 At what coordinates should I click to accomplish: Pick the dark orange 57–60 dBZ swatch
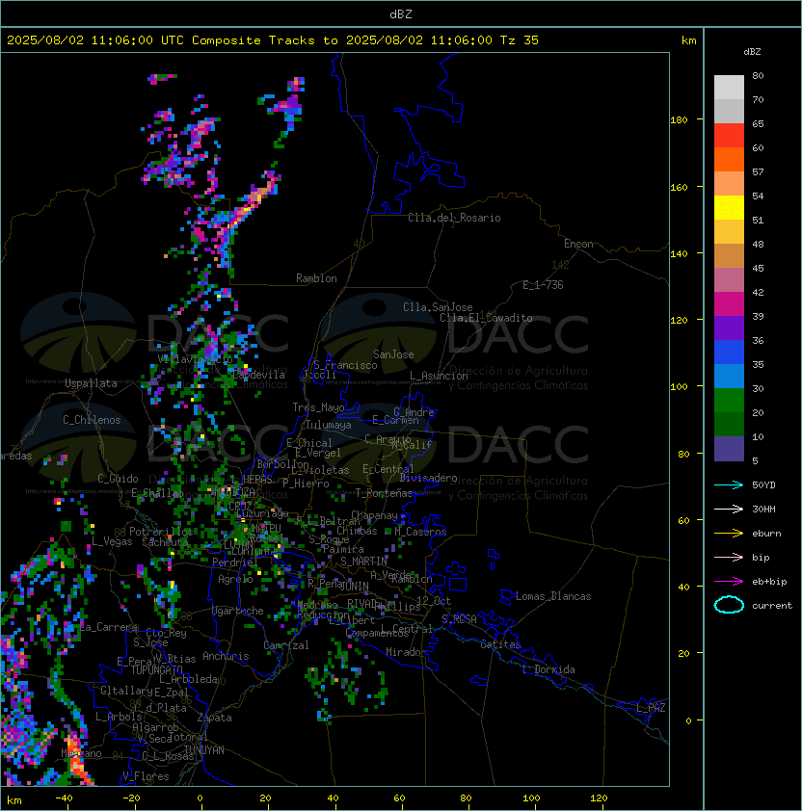click(x=729, y=159)
